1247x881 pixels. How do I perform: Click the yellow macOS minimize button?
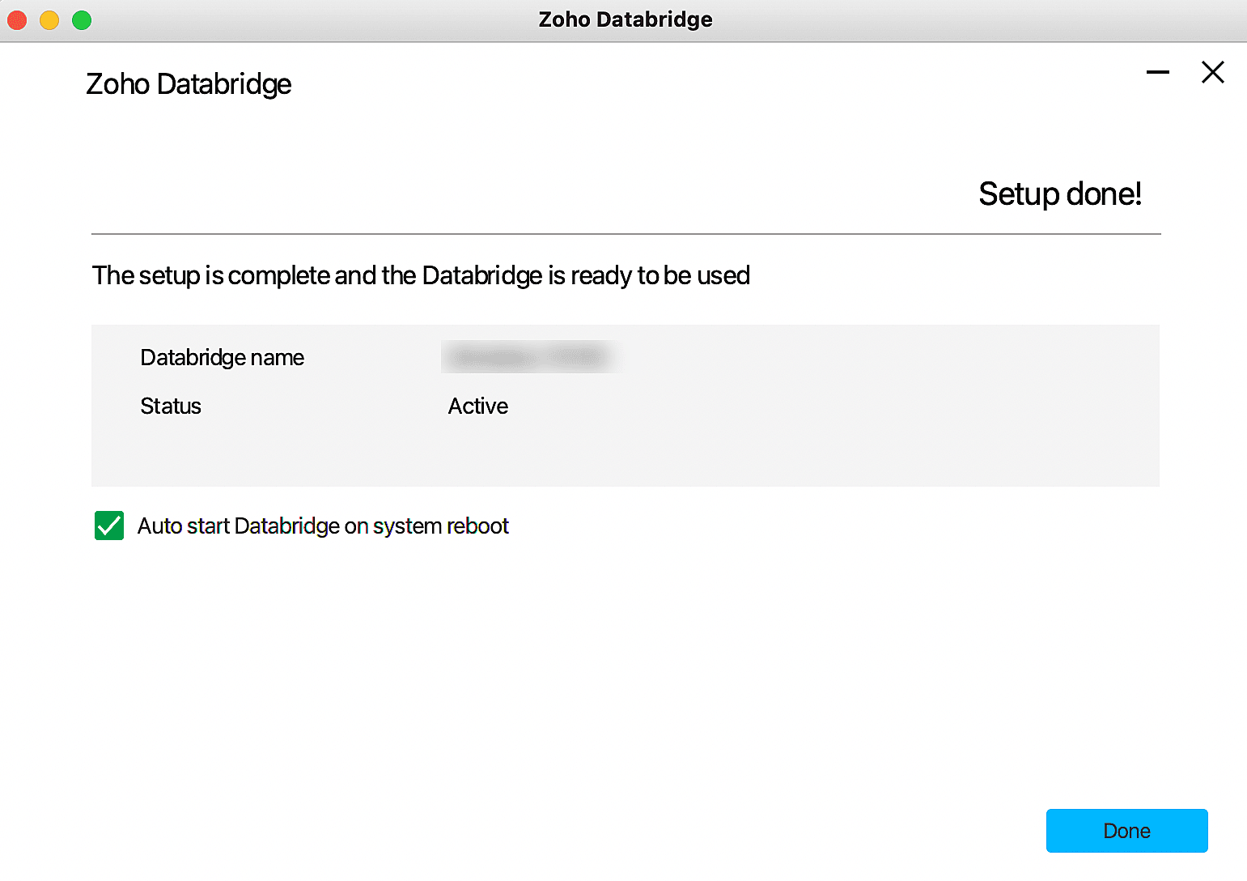pos(49,20)
